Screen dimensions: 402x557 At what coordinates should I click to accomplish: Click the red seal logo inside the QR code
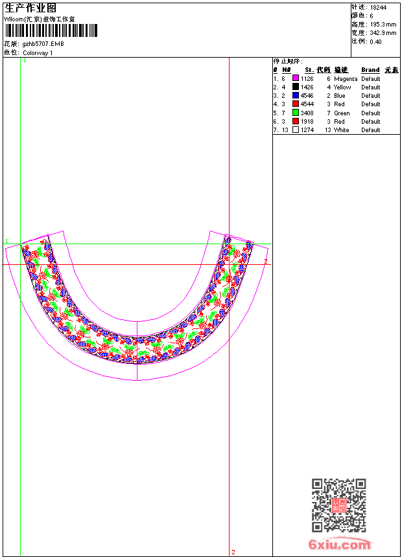(338, 506)
